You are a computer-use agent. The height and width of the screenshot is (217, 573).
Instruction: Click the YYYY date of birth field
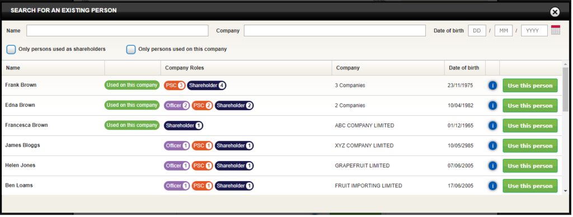point(534,31)
